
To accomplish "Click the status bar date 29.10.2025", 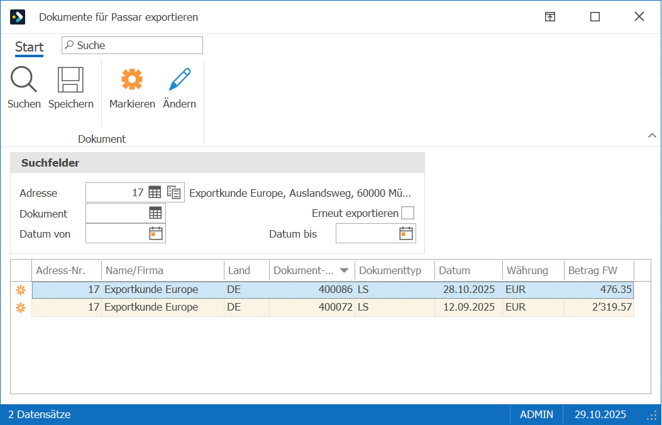I will [x=600, y=414].
